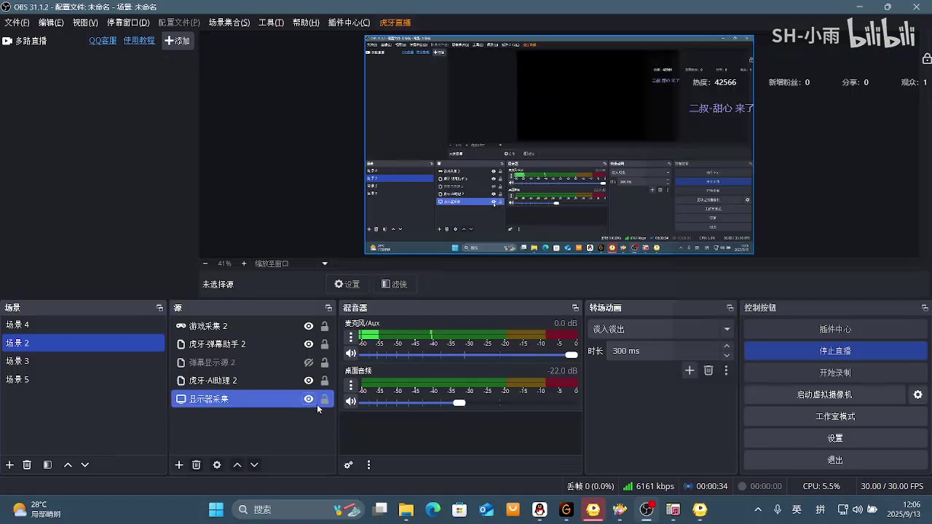Move the selected scene up
The image size is (932, 524).
(x=68, y=465)
